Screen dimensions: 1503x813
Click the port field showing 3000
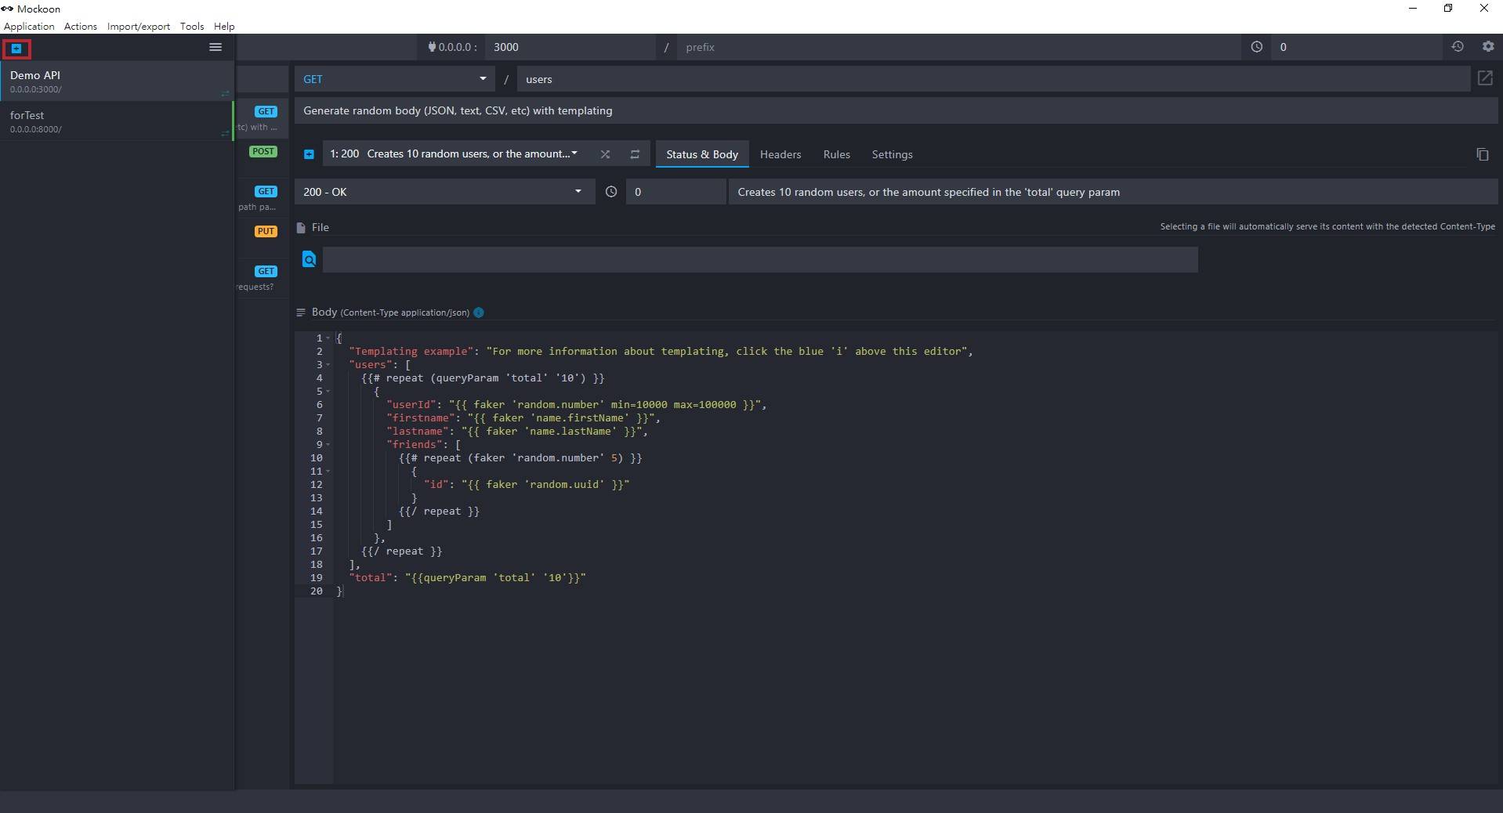[570, 47]
